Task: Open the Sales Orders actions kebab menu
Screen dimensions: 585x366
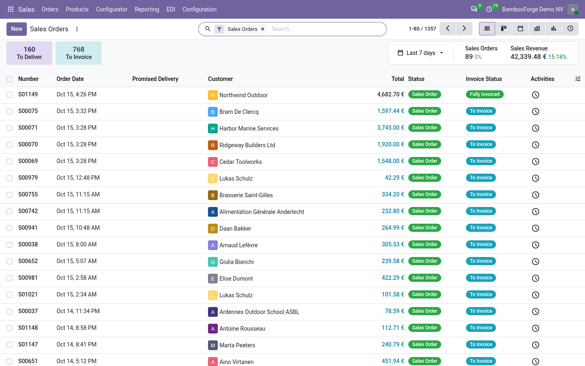Action: (77, 29)
